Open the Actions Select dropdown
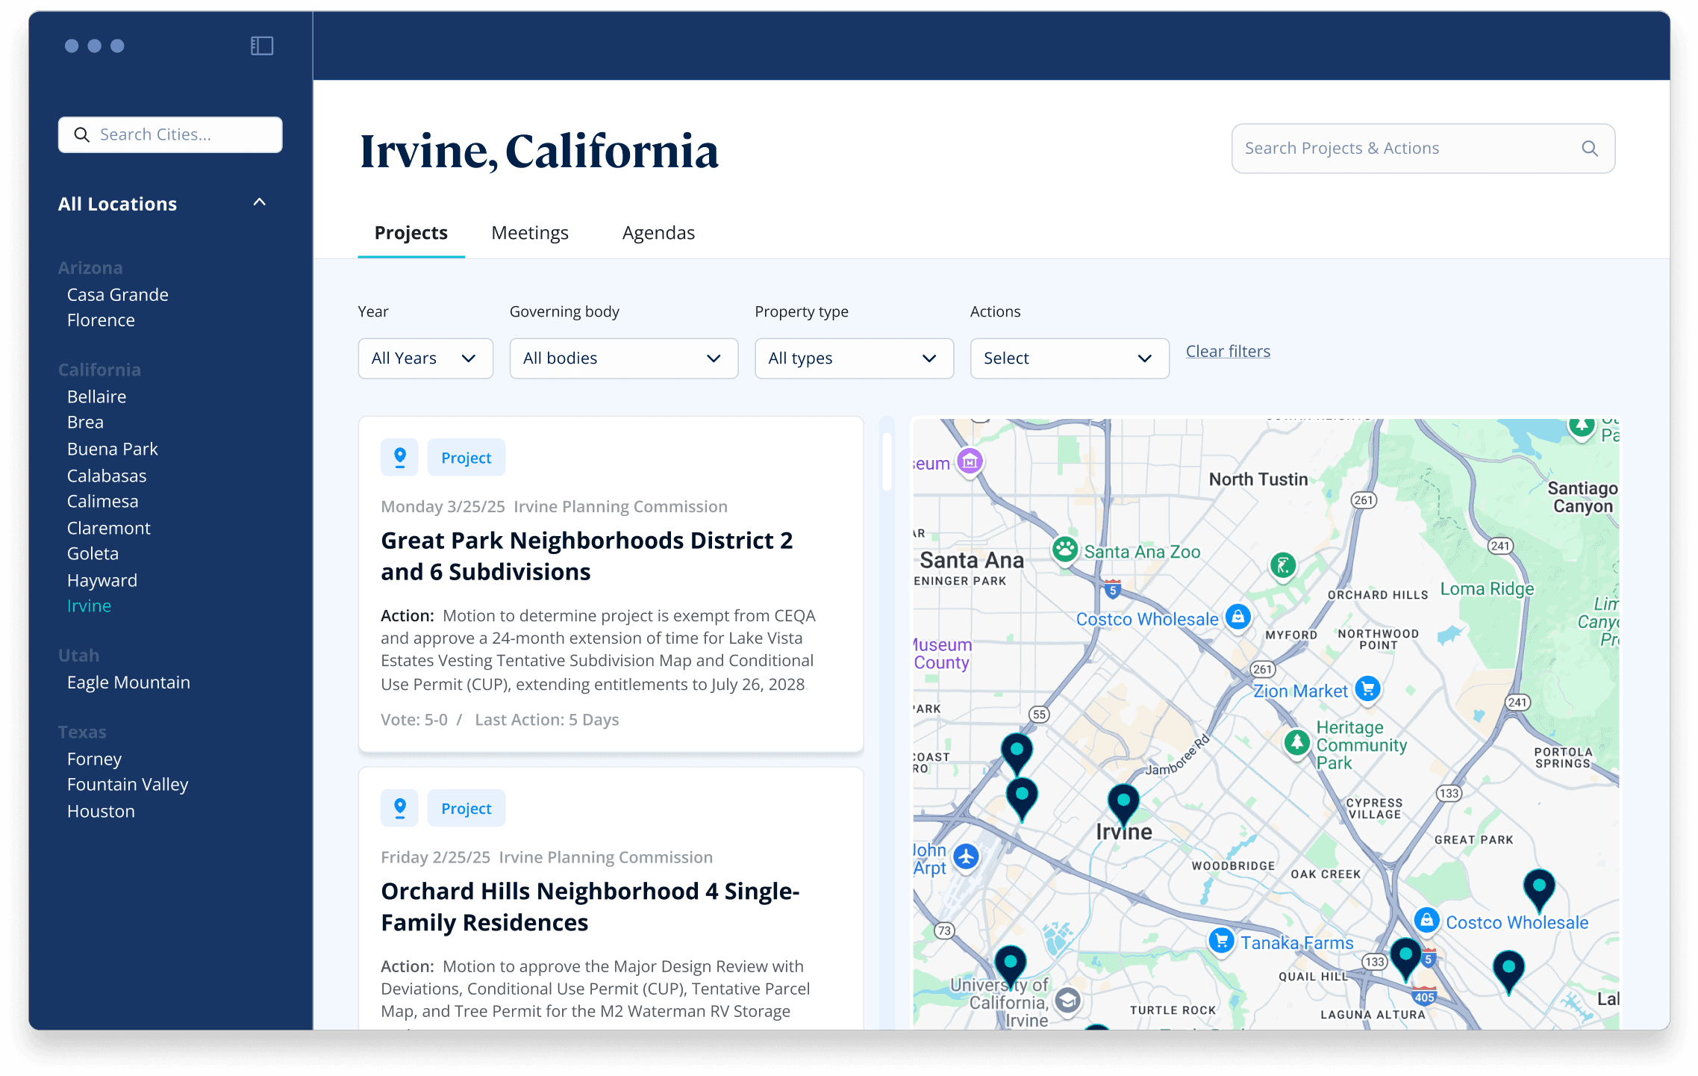1698x1076 pixels. [1069, 358]
